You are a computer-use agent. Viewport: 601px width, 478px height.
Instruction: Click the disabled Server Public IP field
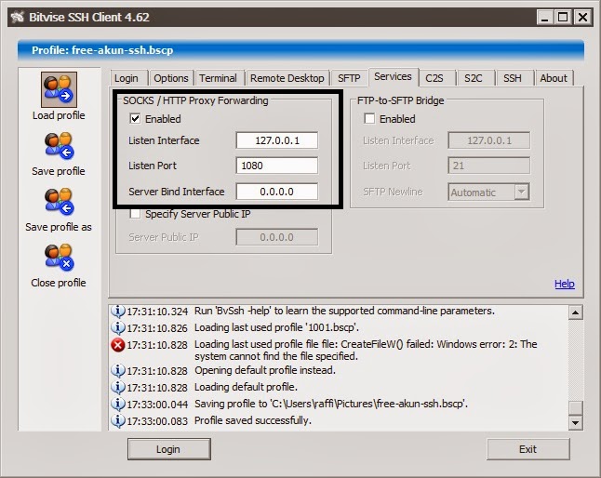coord(276,237)
